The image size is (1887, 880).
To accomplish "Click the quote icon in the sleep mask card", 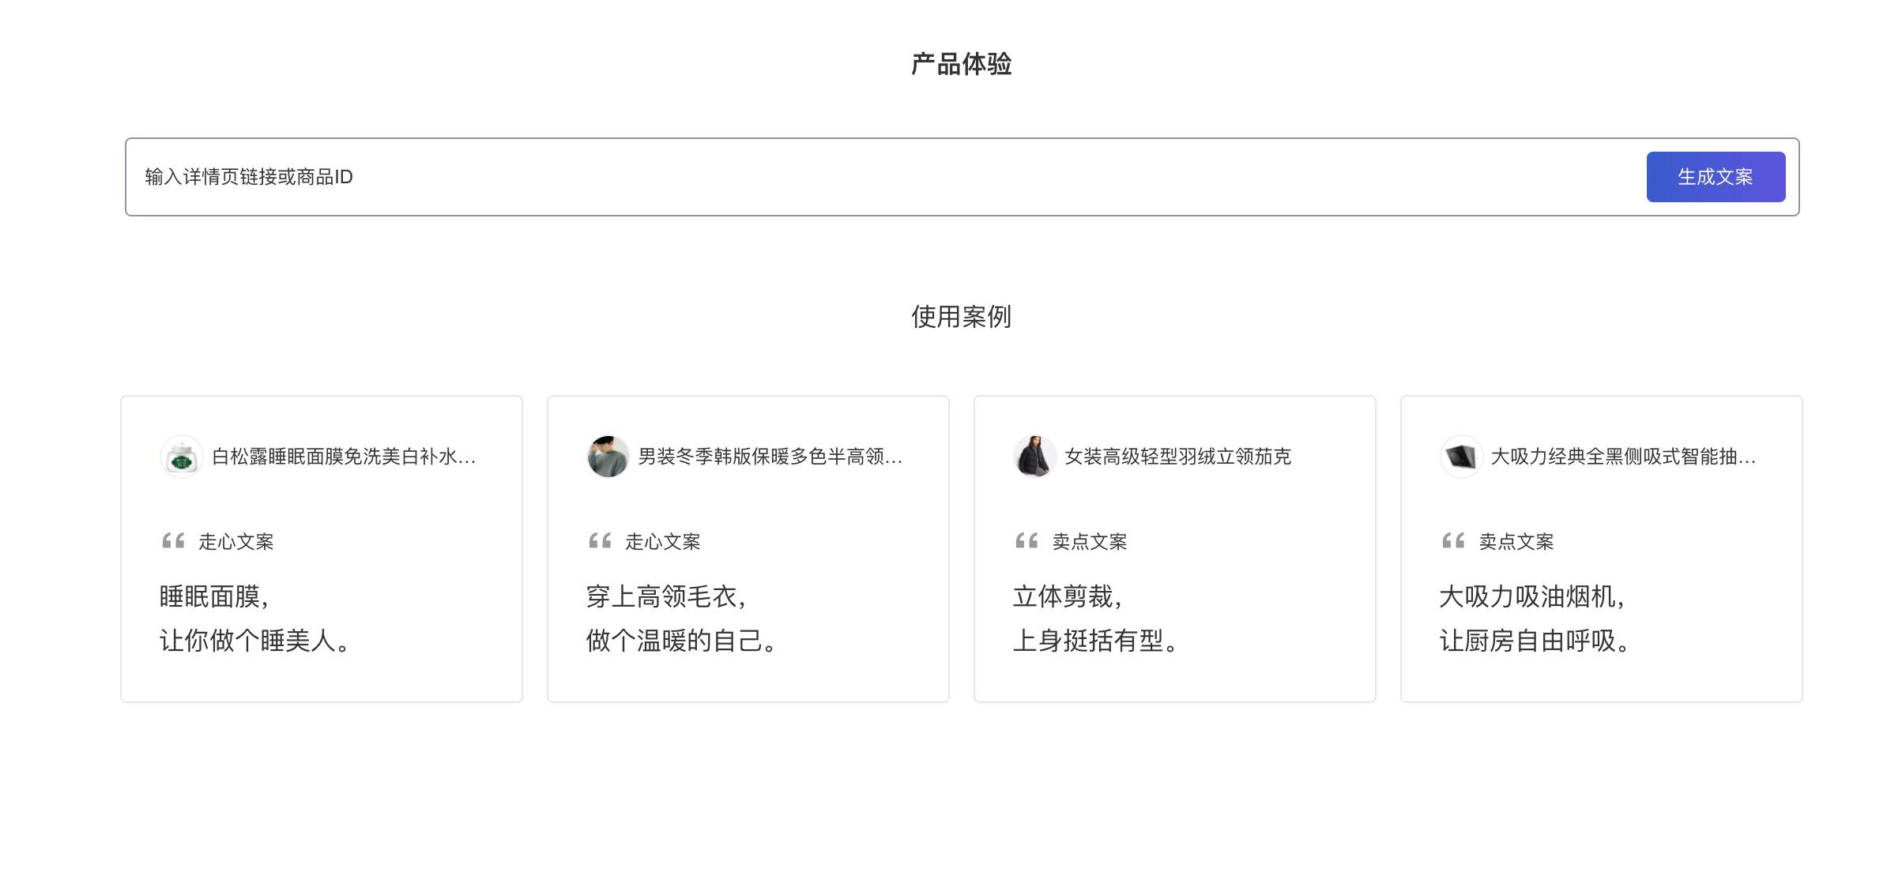I will (173, 541).
